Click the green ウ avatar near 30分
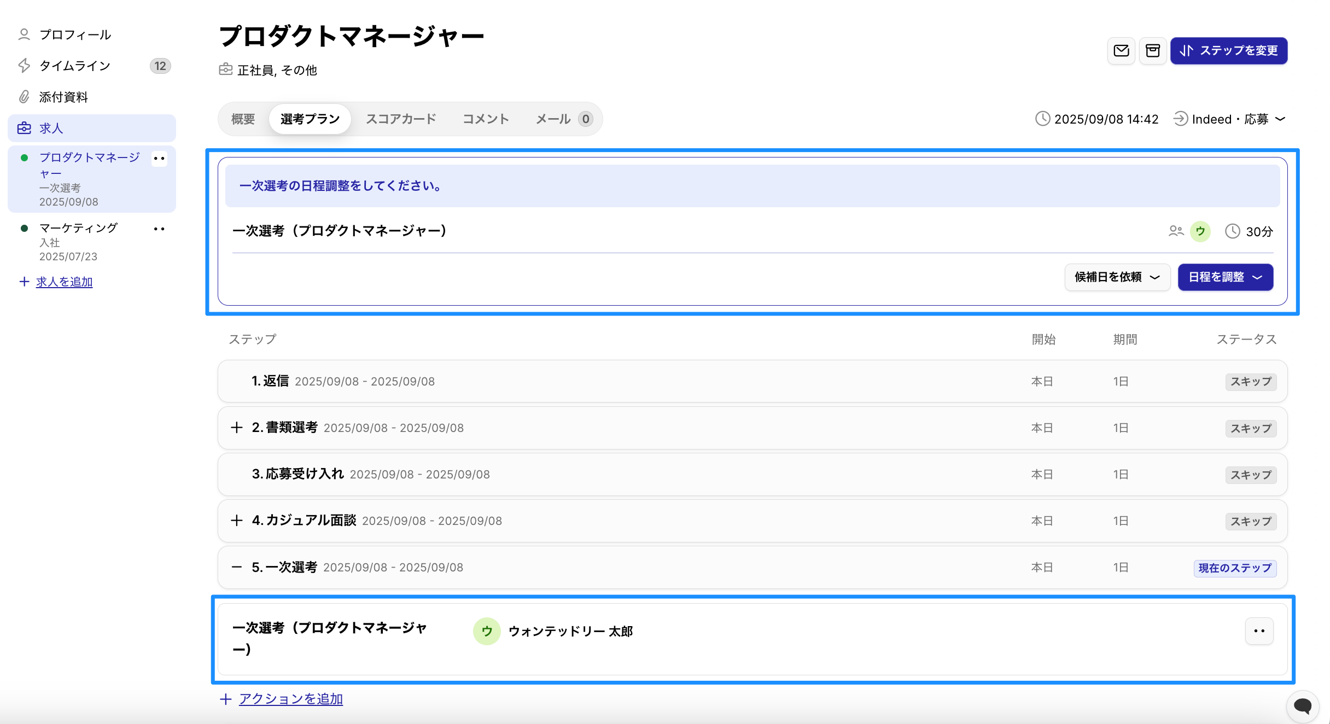1330x724 pixels. tap(1201, 231)
